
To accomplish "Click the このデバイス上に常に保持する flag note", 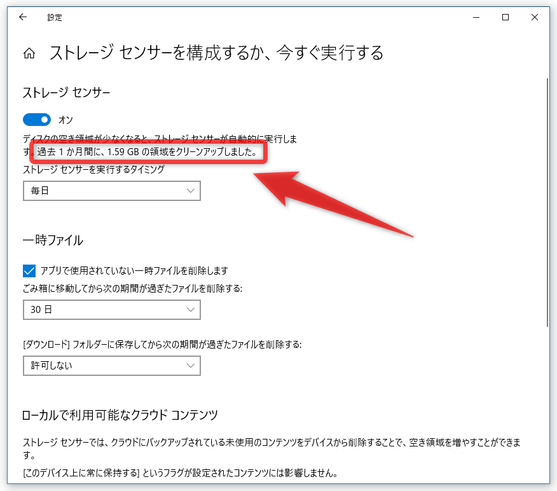I will (x=180, y=473).
